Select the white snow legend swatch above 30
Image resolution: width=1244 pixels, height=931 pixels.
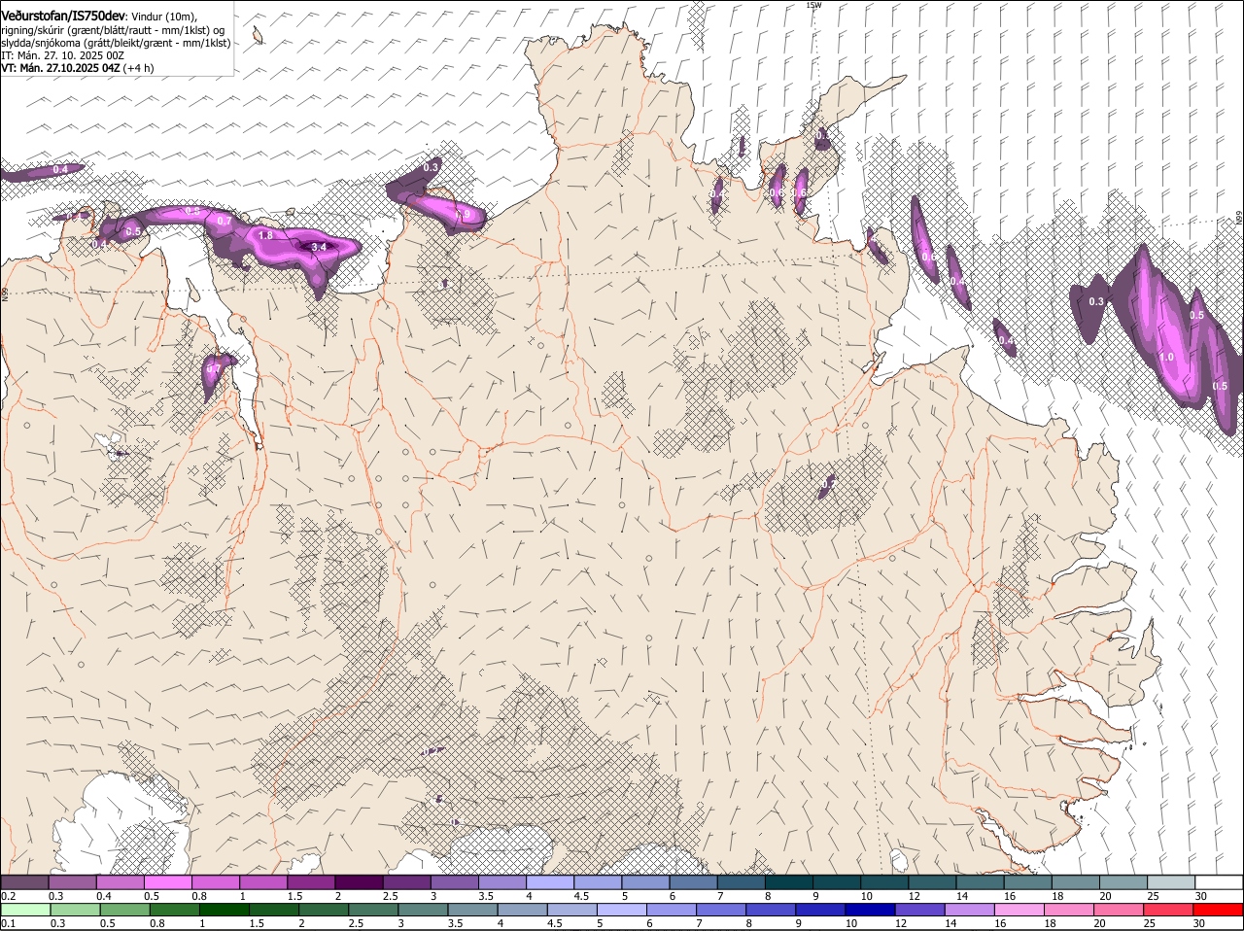(x=1219, y=881)
